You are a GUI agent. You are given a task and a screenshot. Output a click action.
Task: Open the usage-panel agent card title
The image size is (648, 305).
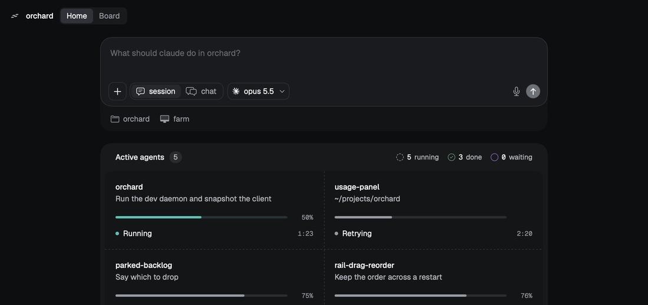(356, 187)
